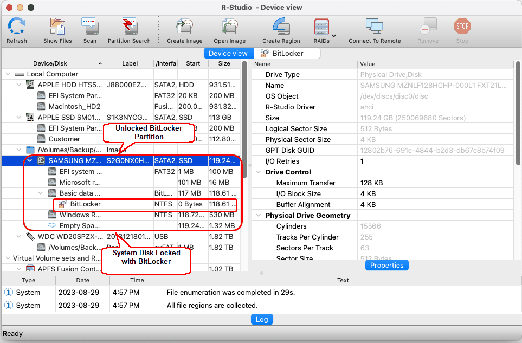Collapse Physical Drive Geometry section
Viewport: 522px width, 343px height.
pyautogui.click(x=259, y=215)
